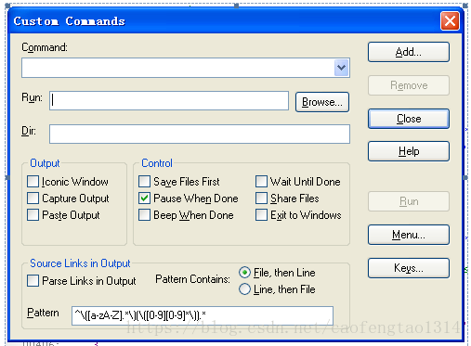Toggle Parse Links in Output checkbox
The height and width of the screenshot is (346, 471).
33,281
